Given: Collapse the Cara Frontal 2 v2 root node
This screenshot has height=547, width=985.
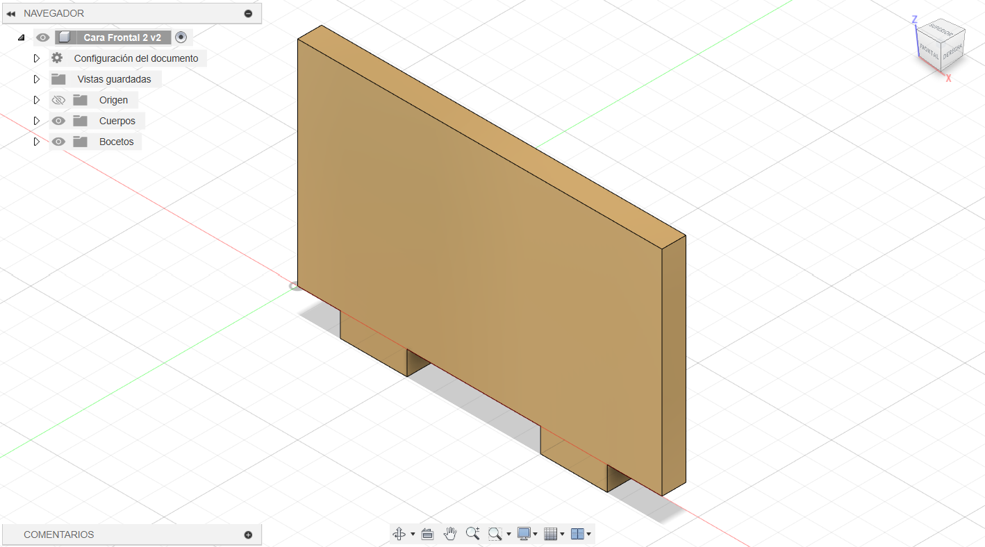Looking at the screenshot, I should (21, 37).
